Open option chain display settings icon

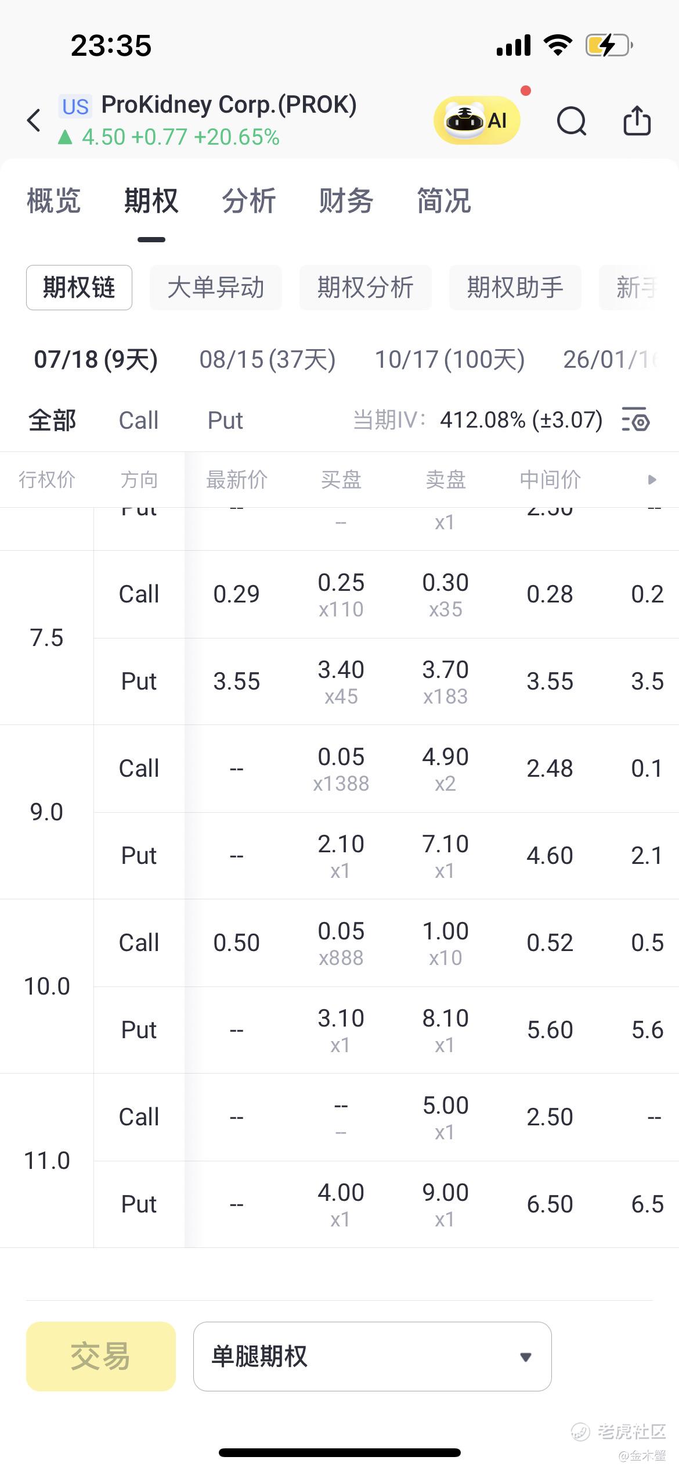(x=635, y=419)
